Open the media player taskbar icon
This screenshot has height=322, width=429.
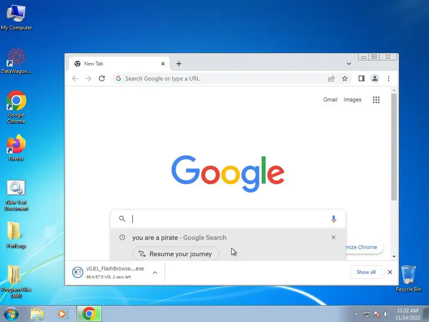62,314
